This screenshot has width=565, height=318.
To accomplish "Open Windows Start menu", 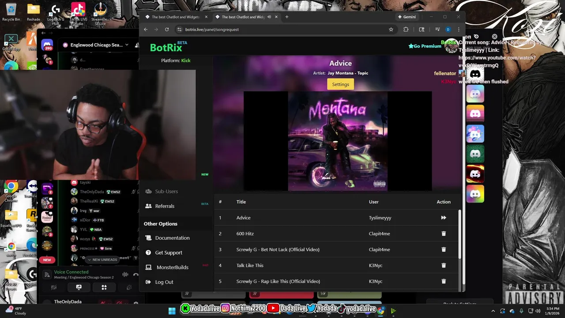I will (172, 310).
